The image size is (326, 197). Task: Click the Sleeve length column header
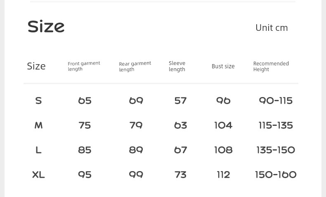pyautogui.click(x=177, y=66)
